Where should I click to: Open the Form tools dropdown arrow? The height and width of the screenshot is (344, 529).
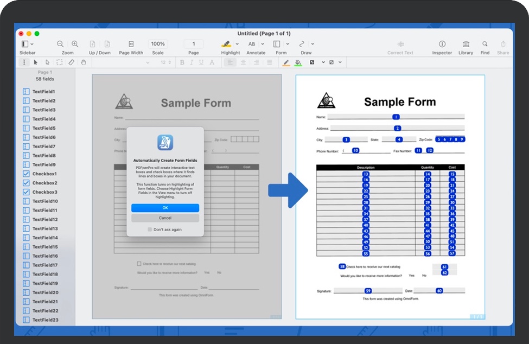[288, 44]
